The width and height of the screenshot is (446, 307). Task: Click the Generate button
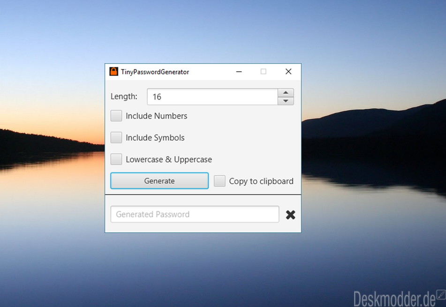tap(159, 181)
